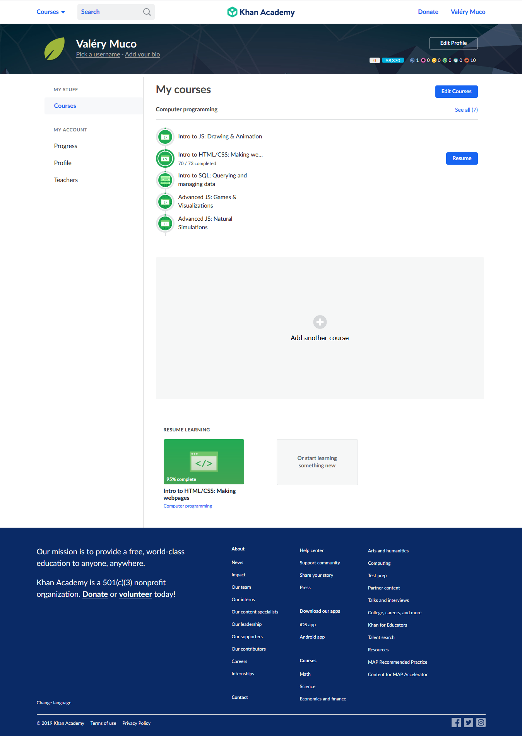Open Khan for Educators footer link
The height and width of the screenshot is (736, 522).
pos(387,625)
